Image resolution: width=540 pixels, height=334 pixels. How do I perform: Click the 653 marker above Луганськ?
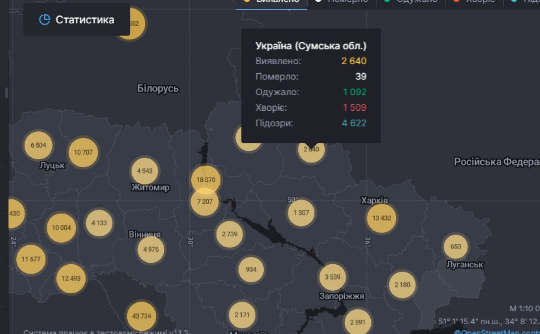pyautogui.click(x=456, y=246)
